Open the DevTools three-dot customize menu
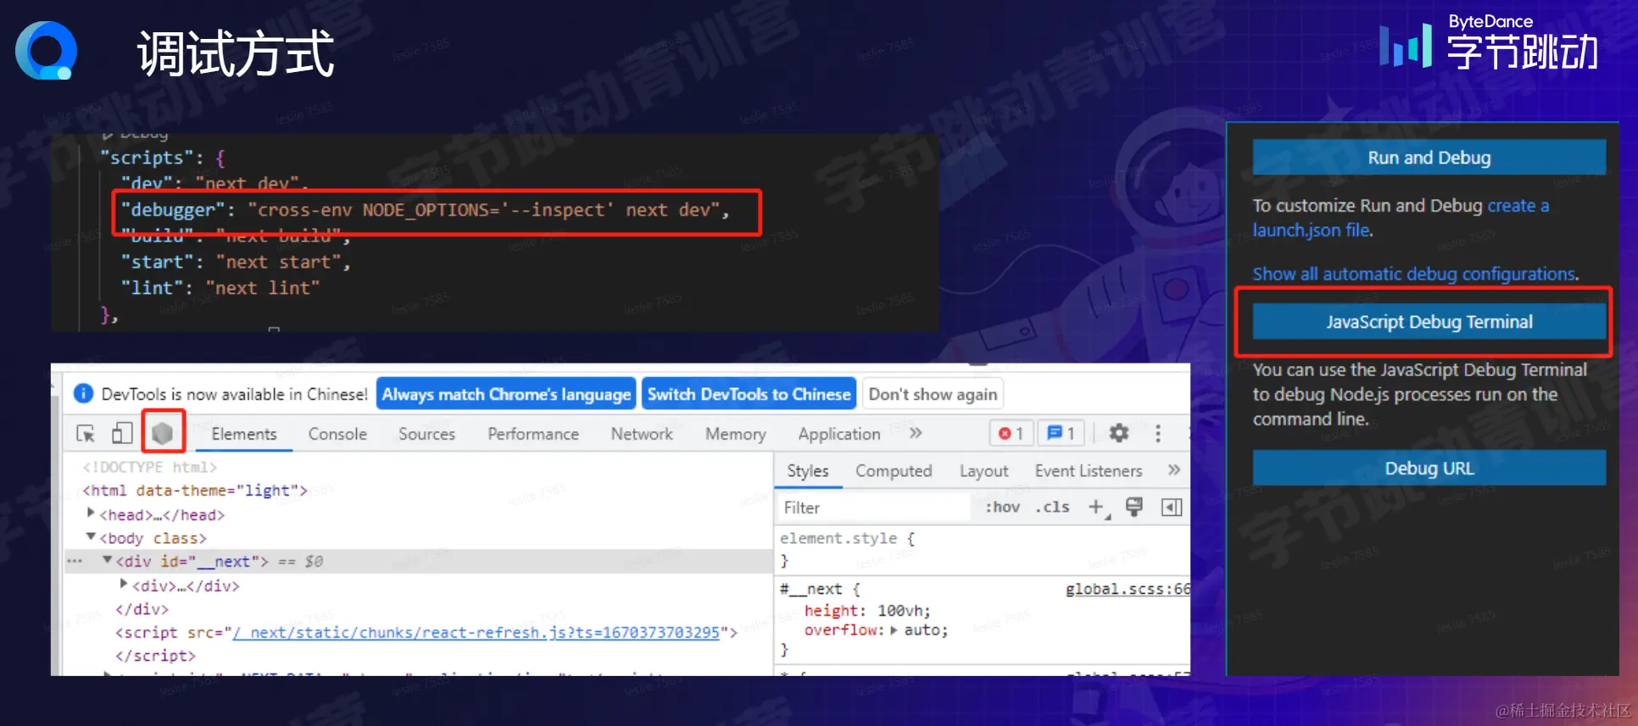This screenshot has width=1638, height=726. tap(1158, 433)
